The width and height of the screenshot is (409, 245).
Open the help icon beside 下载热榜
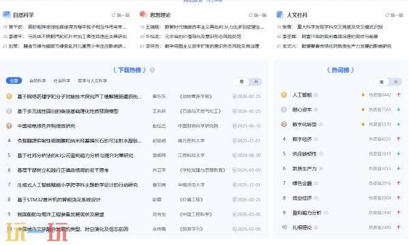point(152,70)
